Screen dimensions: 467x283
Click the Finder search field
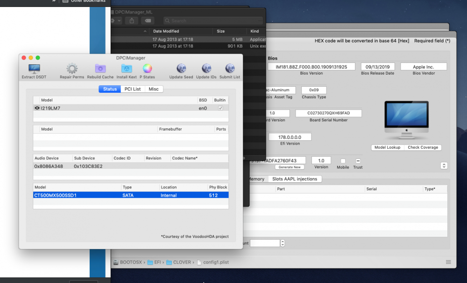tap(213, 21)
